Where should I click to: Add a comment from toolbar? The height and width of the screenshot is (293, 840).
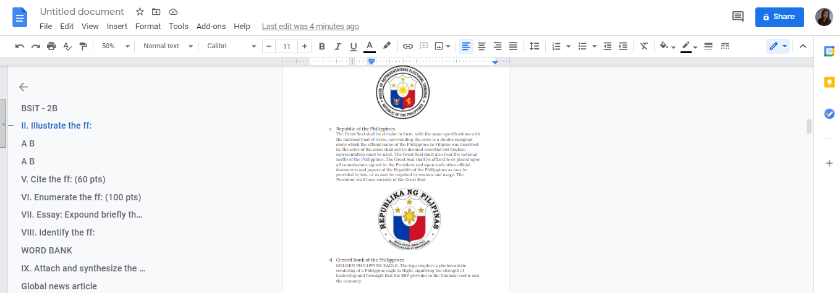click(x=424, y=46)
